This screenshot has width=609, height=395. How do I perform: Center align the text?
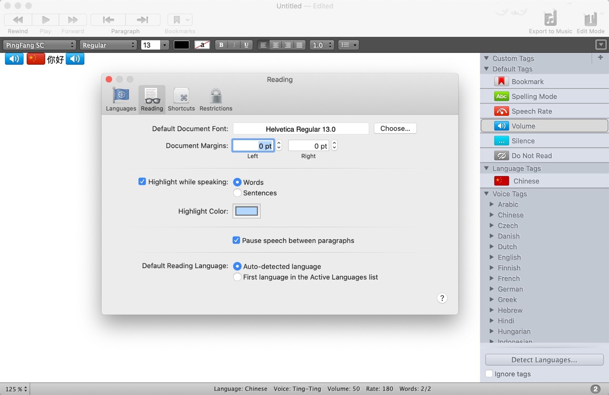coord(276,45)
